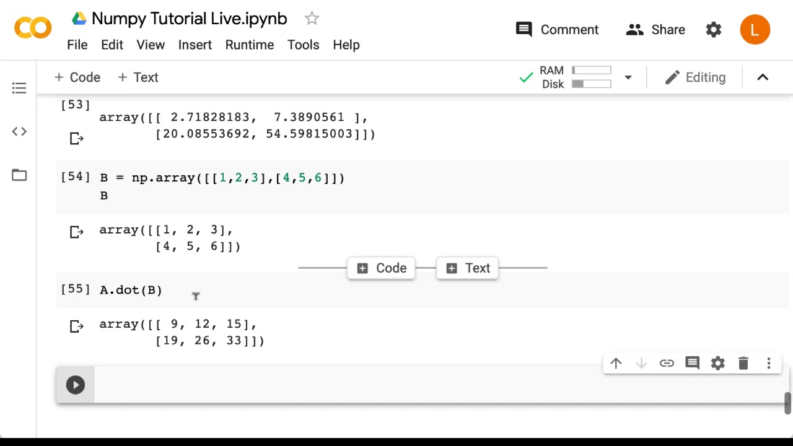
Task: Click the Share button
Action: pos(655,30)
